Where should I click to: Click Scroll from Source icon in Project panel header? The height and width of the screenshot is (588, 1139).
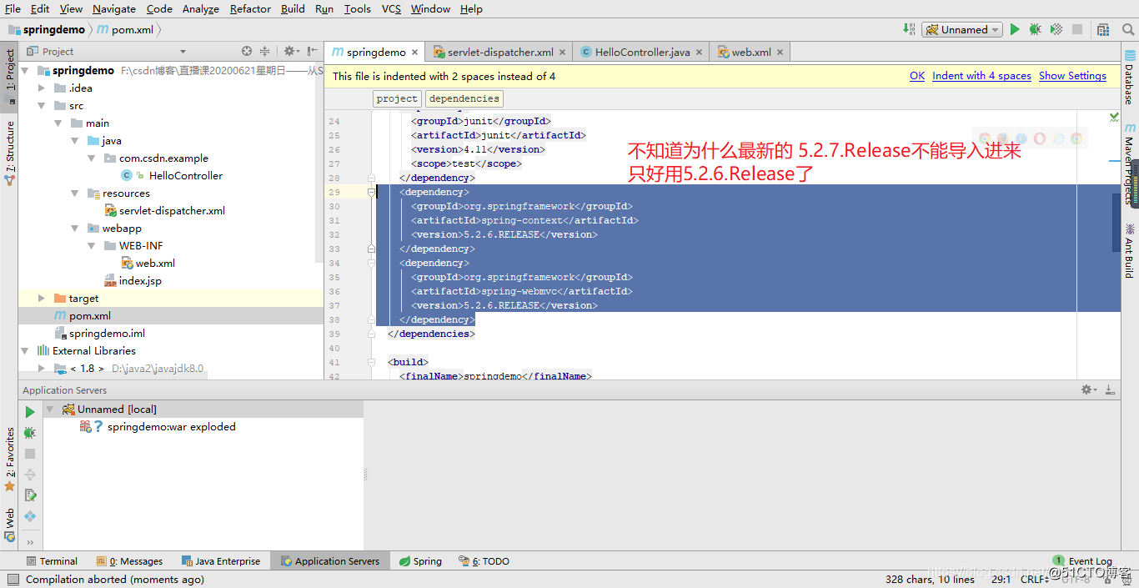point(247,51)
